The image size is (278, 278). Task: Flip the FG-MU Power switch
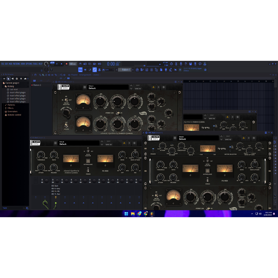click(x=66, y=125)
